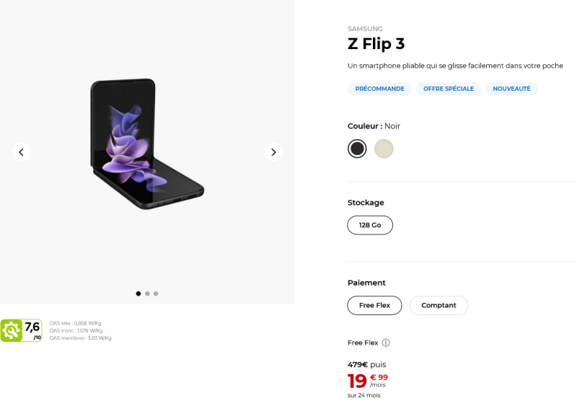Open the Free Flex info icon
The image size is (577, 401).
tap(386, 343)
